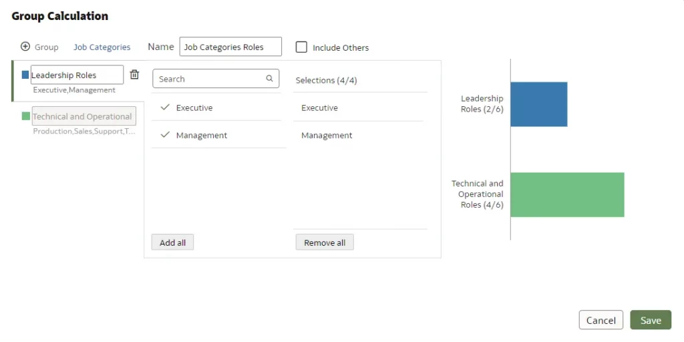The height and width of the screenshot is (342, 684).
Task: Remove Management from the Selections list
Action: pos(327,136)
